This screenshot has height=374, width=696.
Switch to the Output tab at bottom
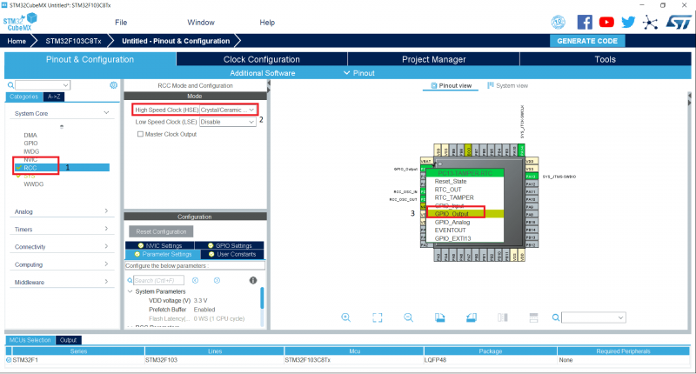pyautogui.click(x=69, y=340)
